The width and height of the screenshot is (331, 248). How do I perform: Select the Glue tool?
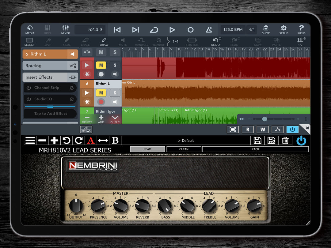pos(67,42)
